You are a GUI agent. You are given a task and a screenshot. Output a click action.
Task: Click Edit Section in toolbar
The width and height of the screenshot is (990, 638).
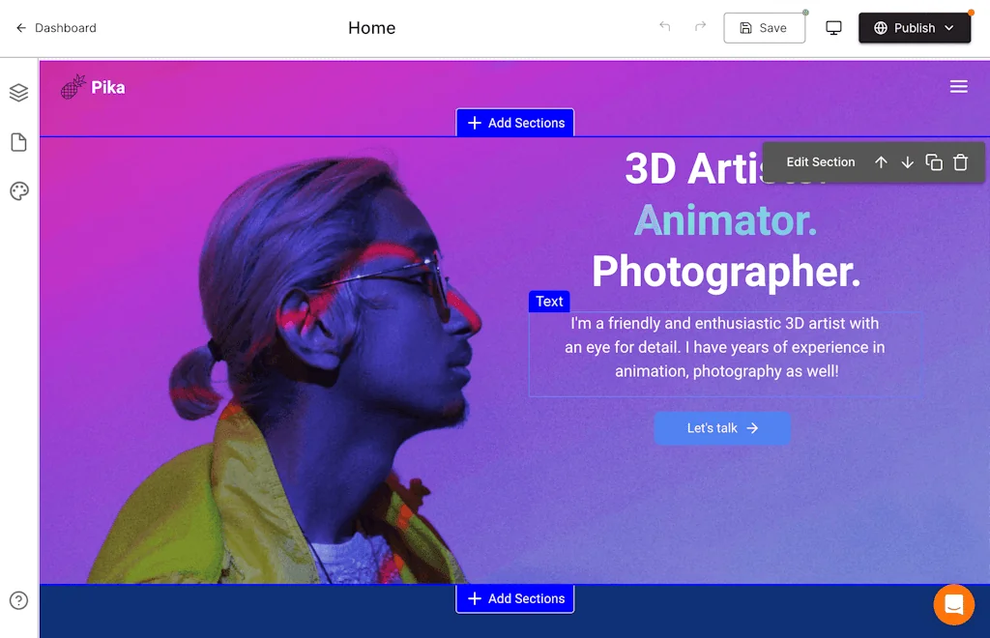click(x=820, y=162)
